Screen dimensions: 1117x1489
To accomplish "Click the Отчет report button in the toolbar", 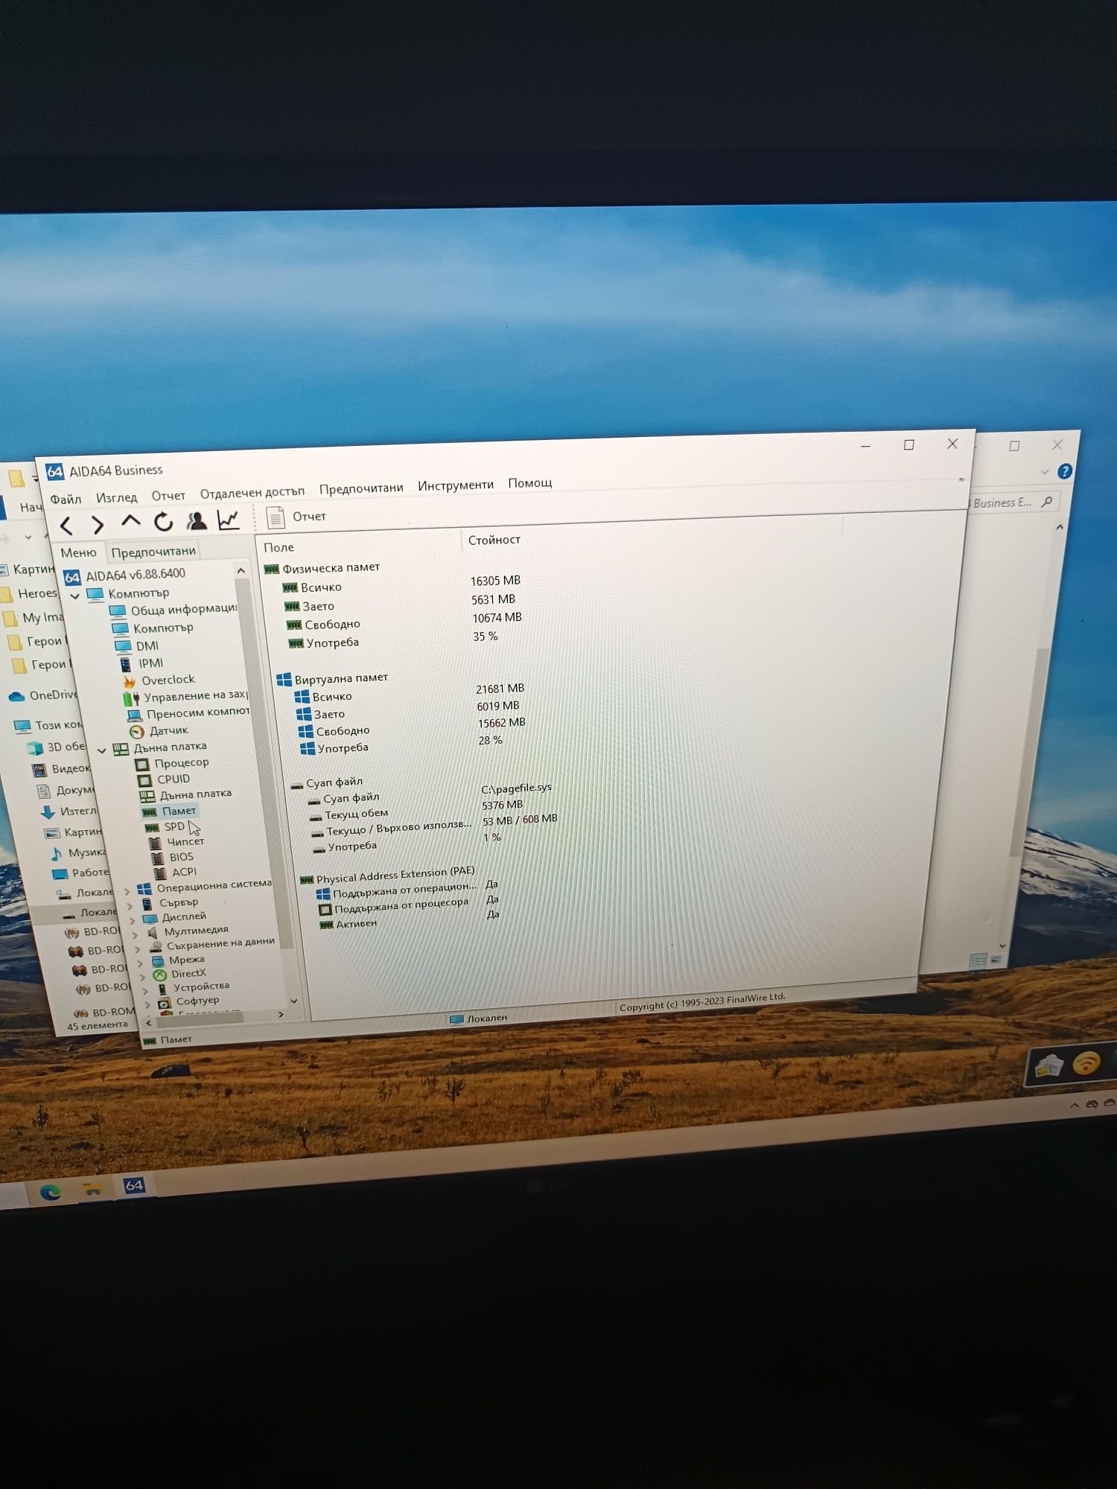I will pos(296,517).
